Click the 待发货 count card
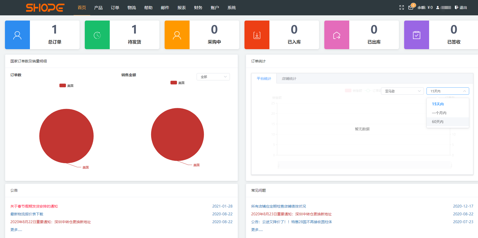The height and width of the screenshot is (238, 478). pos(122,35)
